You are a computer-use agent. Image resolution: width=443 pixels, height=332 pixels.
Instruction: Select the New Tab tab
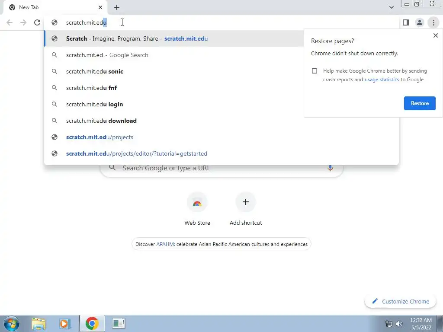point(55,7)
